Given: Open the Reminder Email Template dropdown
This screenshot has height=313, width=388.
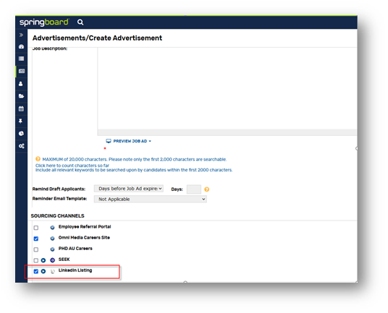Looking at the screenshot, I should 150,199.
